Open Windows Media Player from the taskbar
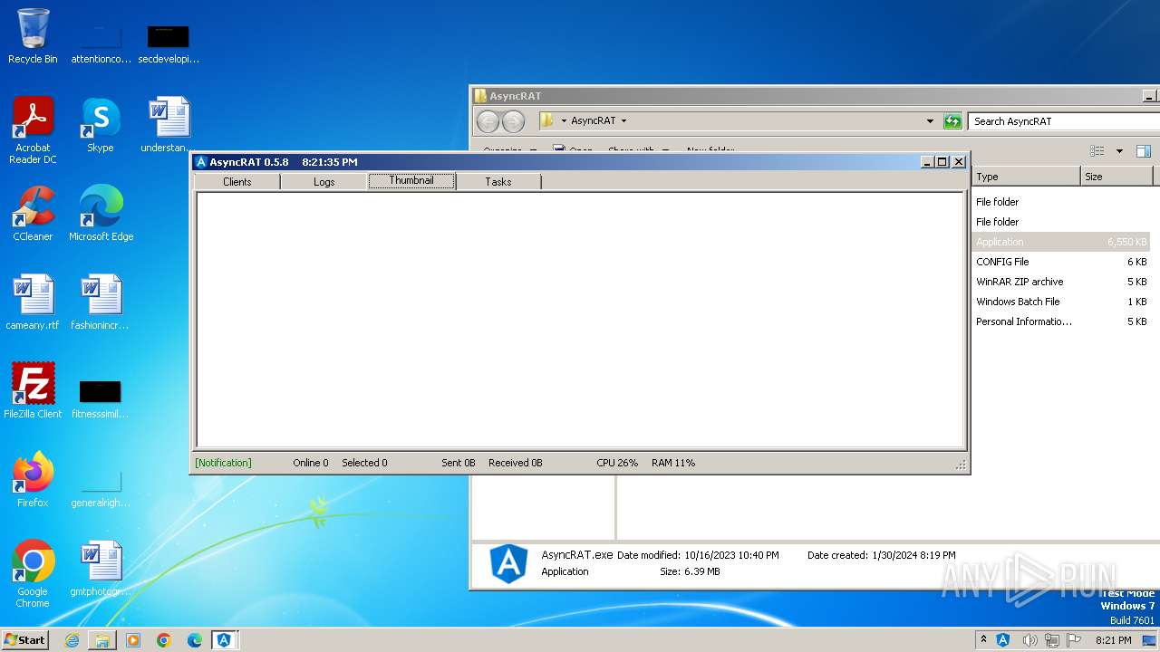Viewport: 1160px width, 652px height. click(x=133, y=640)
